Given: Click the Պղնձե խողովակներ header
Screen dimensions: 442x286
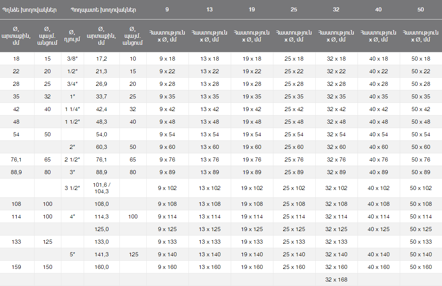Looking at the screenshot, I should (x=30, y=9).
